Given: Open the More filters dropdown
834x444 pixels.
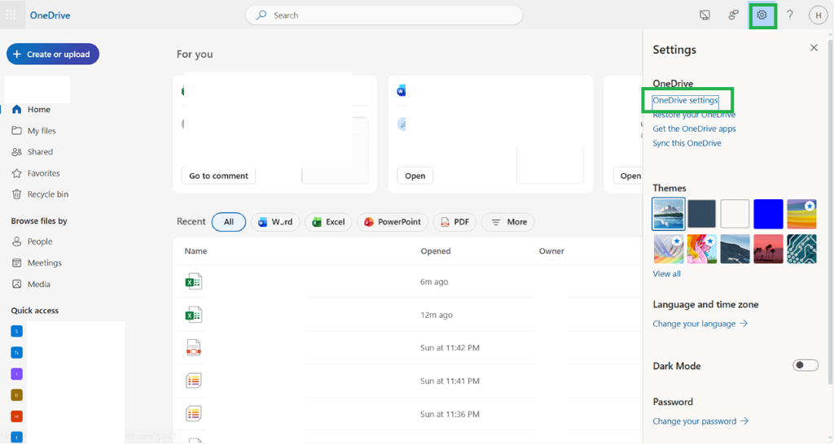Looking at the screenshot, I should tap(509, 222).
